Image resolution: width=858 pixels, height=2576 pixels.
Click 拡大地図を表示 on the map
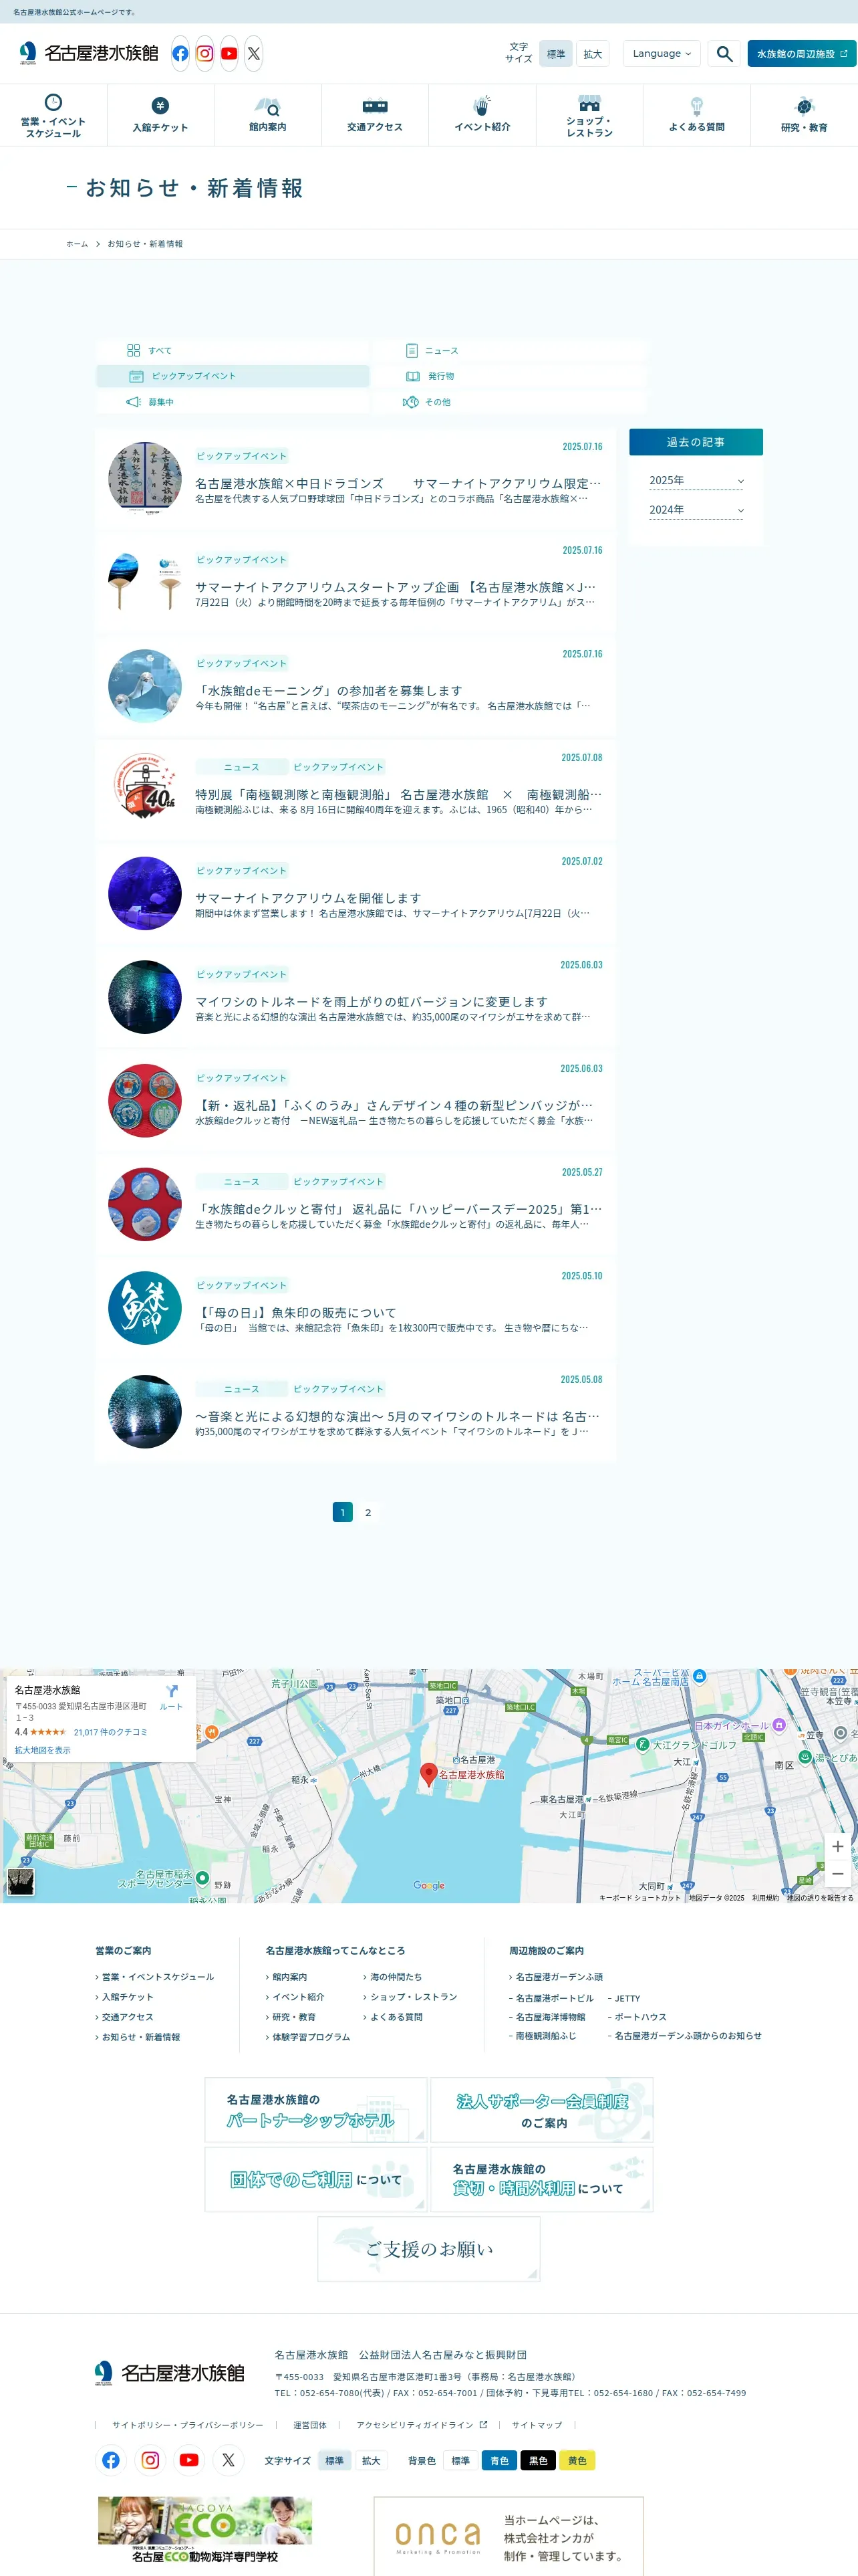pyautogui.click(x=43, y=1750)
